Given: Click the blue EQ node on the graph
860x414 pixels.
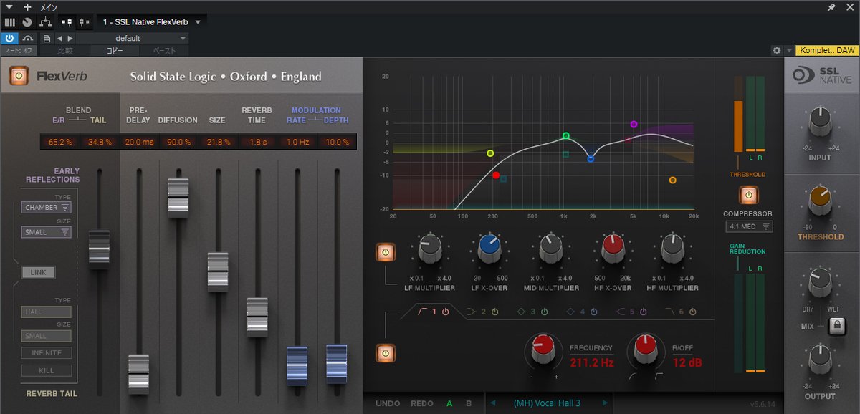Looking at the screenshot, I should (591, 158).
